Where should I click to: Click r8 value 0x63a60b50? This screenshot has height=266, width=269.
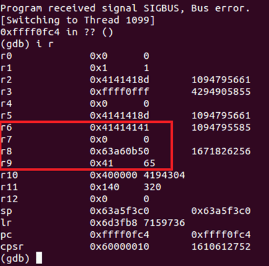coord(119,151)
